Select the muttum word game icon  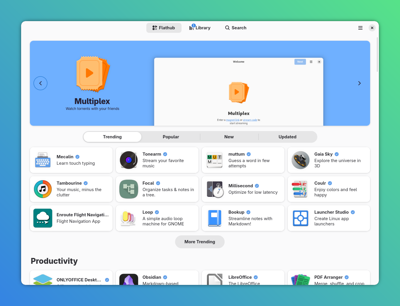214,160
